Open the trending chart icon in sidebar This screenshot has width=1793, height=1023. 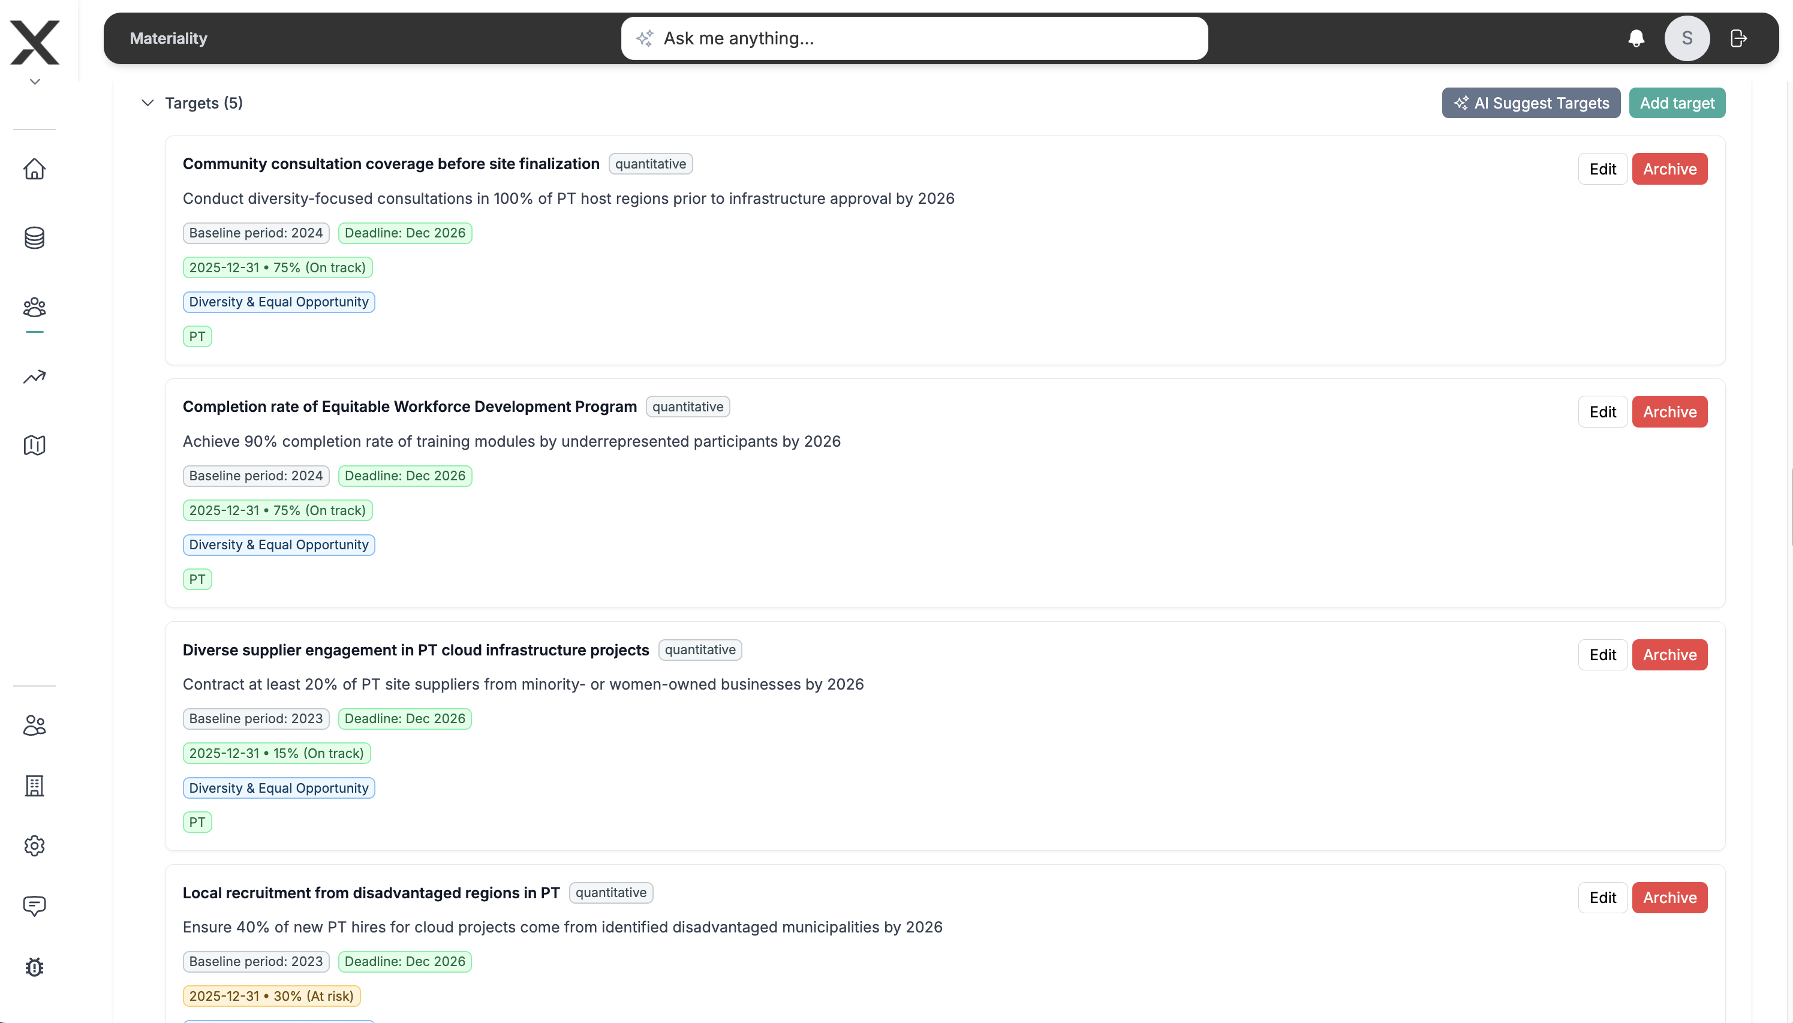point(34,377)
